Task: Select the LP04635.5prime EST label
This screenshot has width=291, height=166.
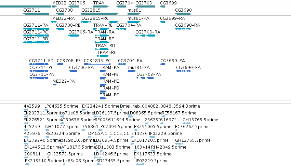Action: (x=61, y=106)
